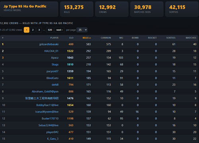199x143 pixels.
Task: Open Stugs player link
Action: pos(55,65)
